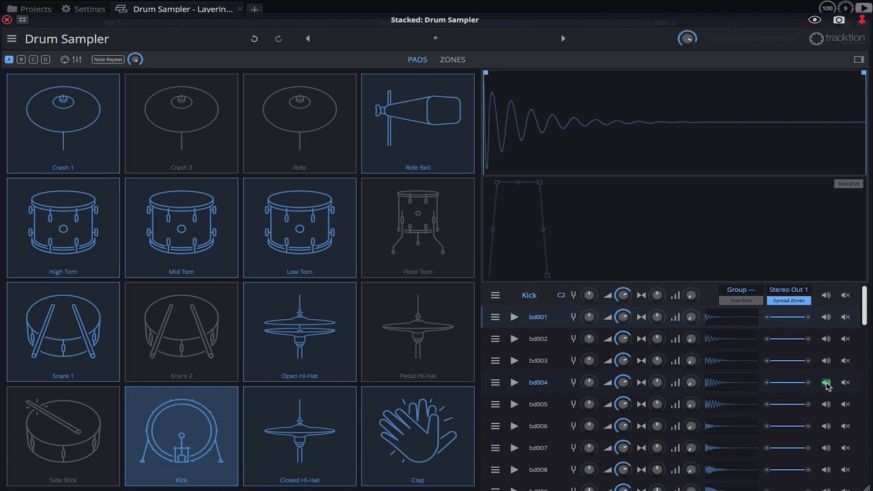This screenshot has width=873, height=491.
Task: Select the High Tom pad
Action: pyautogui.click(x=63, y=228)
